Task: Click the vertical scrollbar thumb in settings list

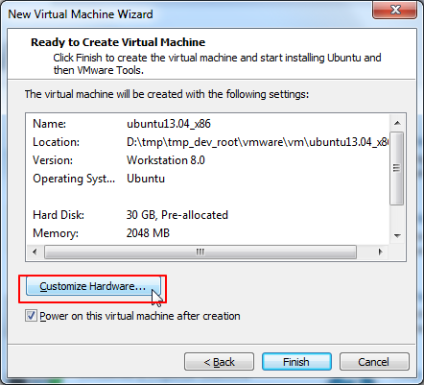Action: point(397,168)
